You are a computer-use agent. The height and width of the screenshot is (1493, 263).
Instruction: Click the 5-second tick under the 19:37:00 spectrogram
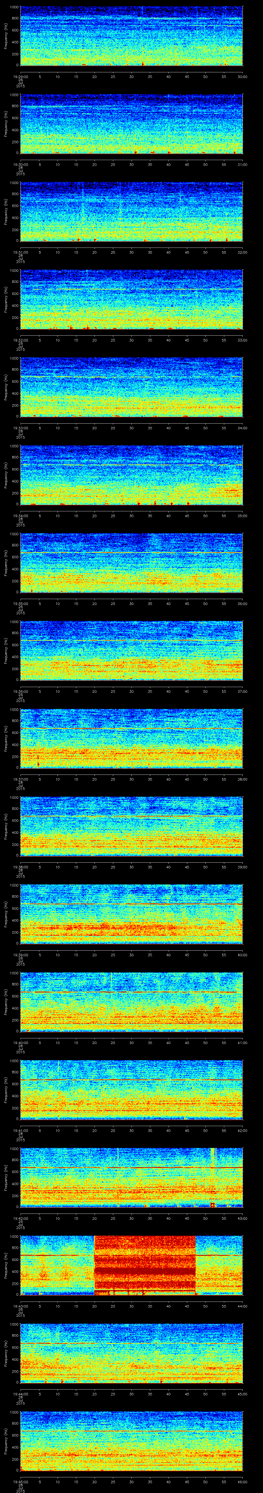point(39,779)
